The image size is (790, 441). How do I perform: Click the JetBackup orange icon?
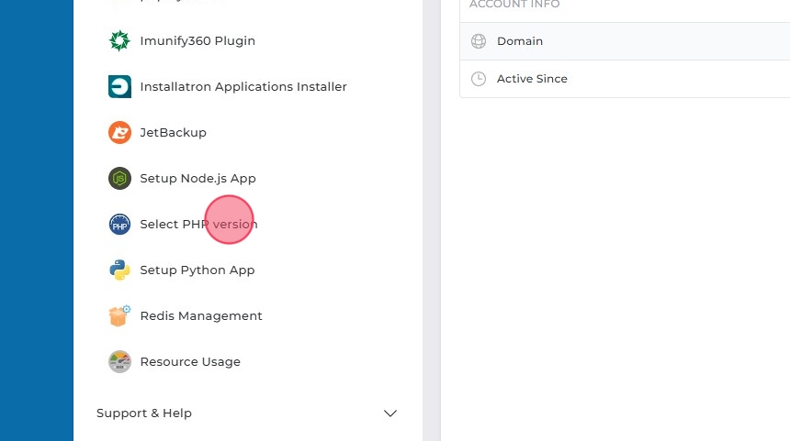pyautogui.click(x=119, y=133)
